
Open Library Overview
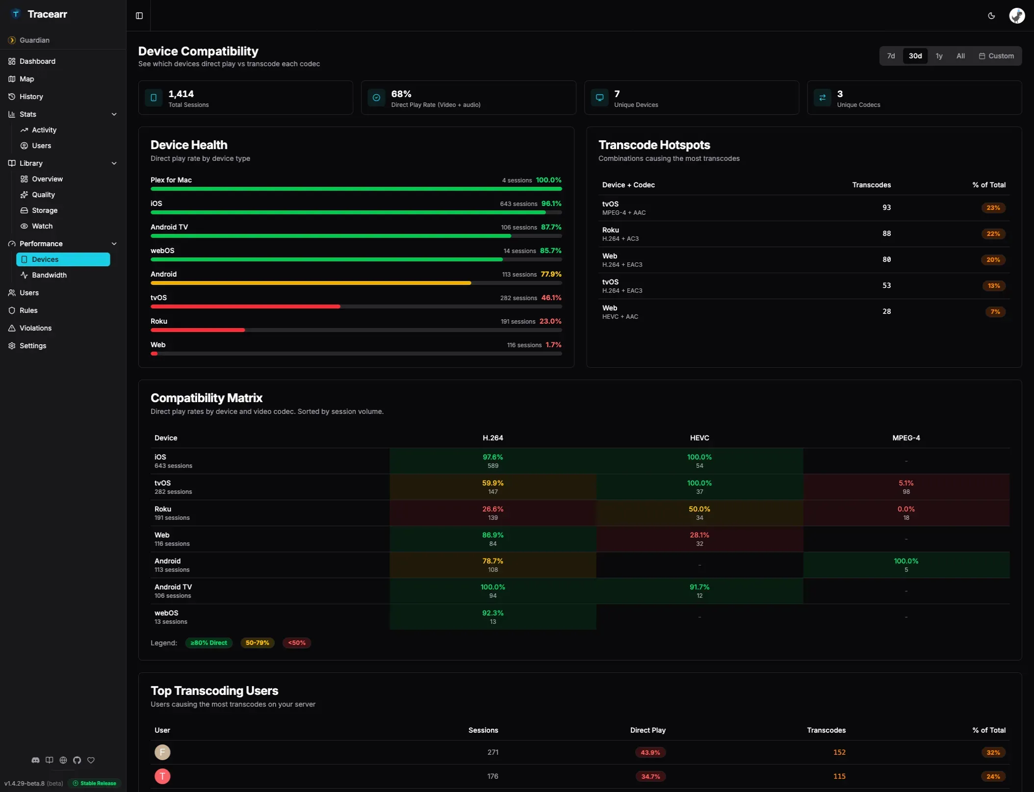point(63,179)
